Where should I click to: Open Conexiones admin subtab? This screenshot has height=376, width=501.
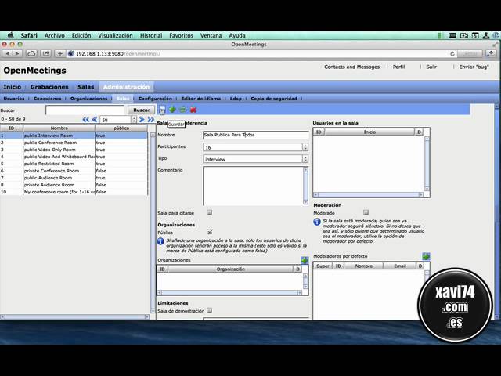tap(47, 99)
